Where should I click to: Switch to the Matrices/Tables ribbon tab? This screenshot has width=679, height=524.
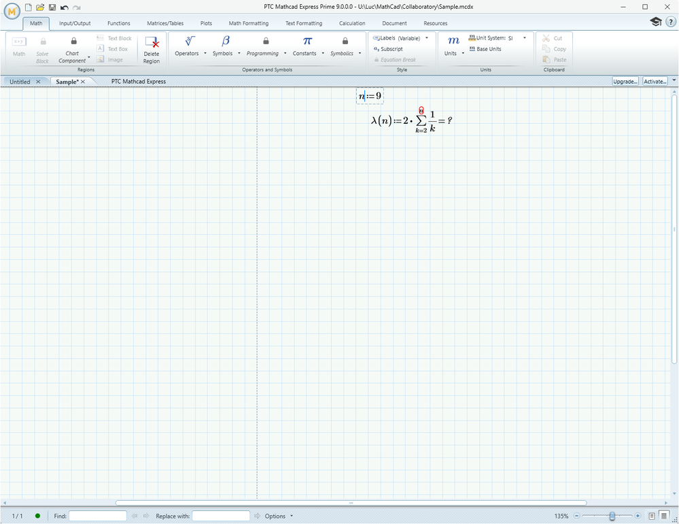tap(165, 23)
